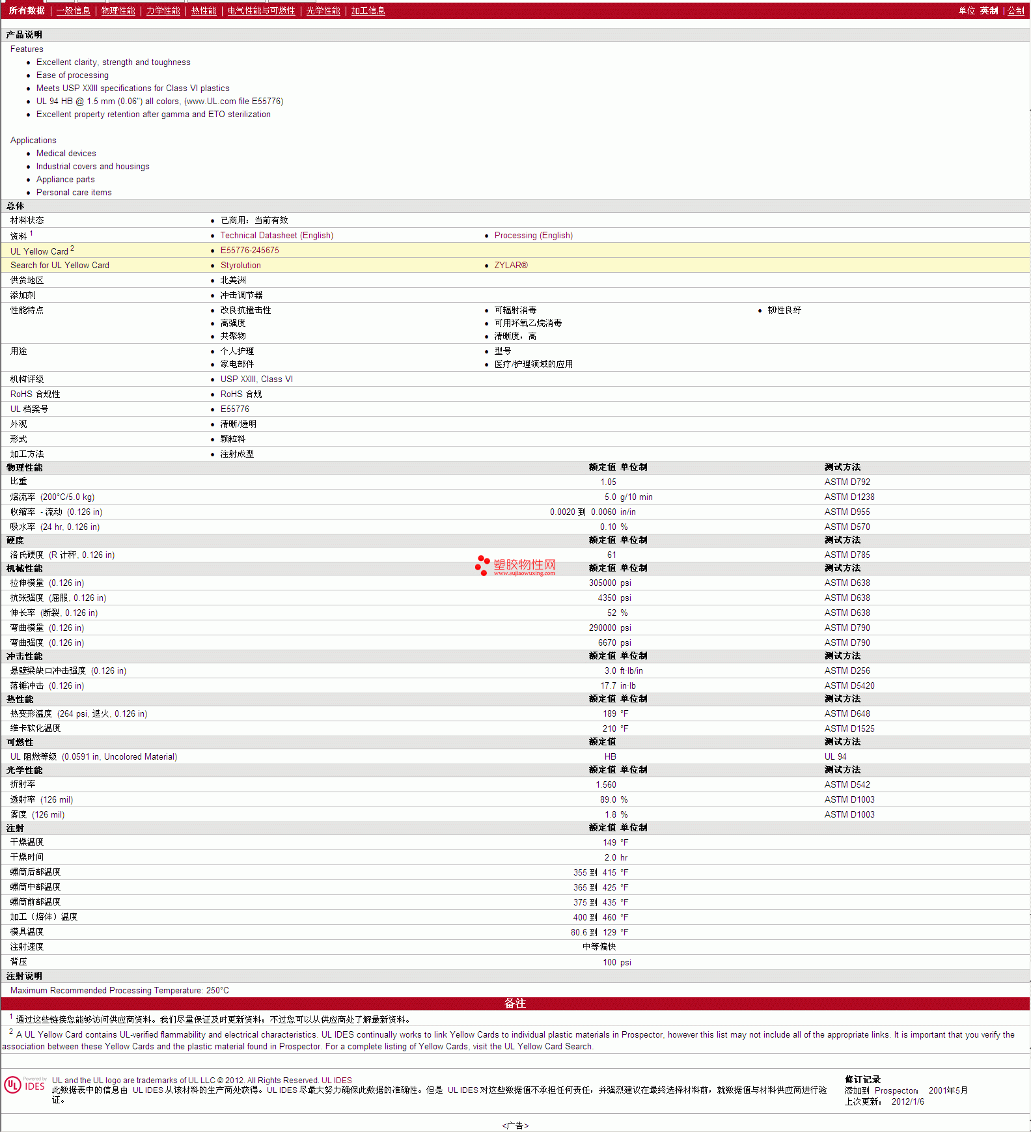Select the 所有数据 tab

click(x=27, y=11)
